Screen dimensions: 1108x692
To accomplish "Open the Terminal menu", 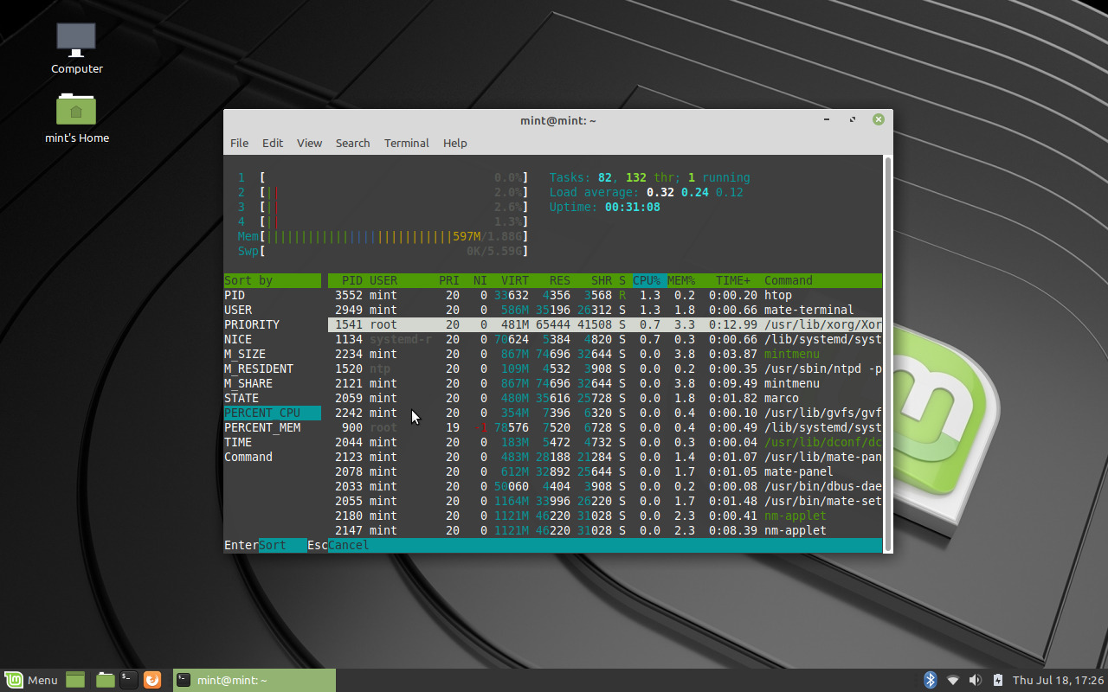I will click(x=406, y=143).
